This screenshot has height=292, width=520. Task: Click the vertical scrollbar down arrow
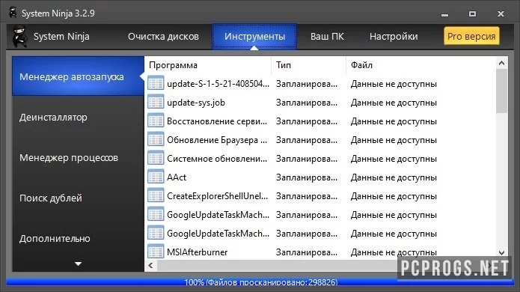tap(502, 252)
